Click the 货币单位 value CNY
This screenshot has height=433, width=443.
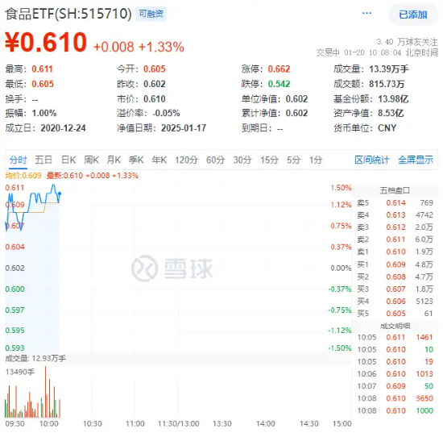click(x=387, y=128)
